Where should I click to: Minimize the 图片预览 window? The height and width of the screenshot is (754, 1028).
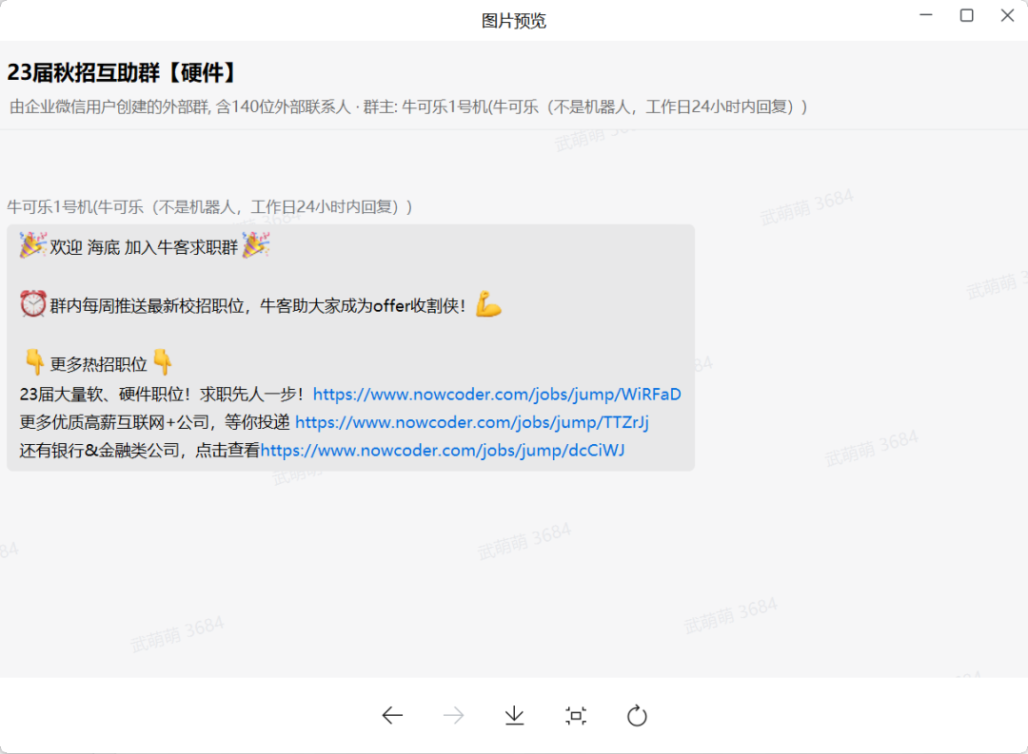(926, 15)
